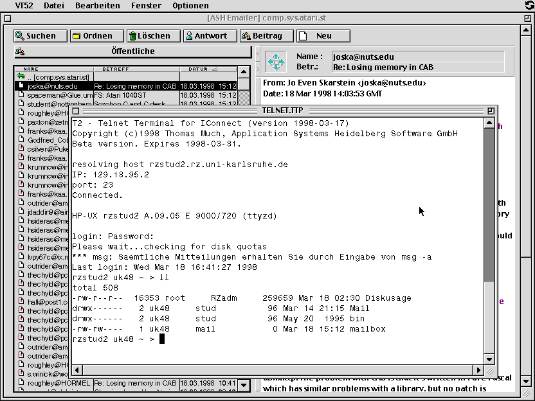Open the Optionen menu
The image size is (535, 401).
tap(190, 5)
